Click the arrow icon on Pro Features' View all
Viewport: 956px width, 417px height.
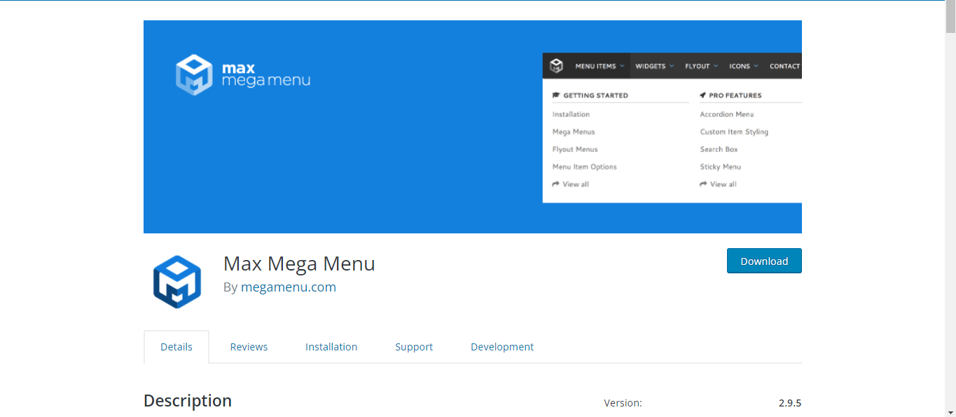[702, 184]
